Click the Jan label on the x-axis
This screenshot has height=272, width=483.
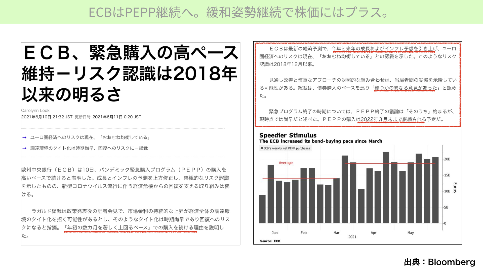(275, 233)
